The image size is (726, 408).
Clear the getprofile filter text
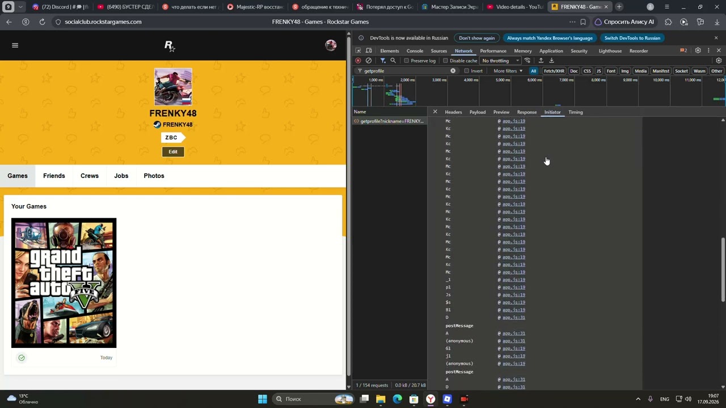pyautogui.click(x=453, y=71)
